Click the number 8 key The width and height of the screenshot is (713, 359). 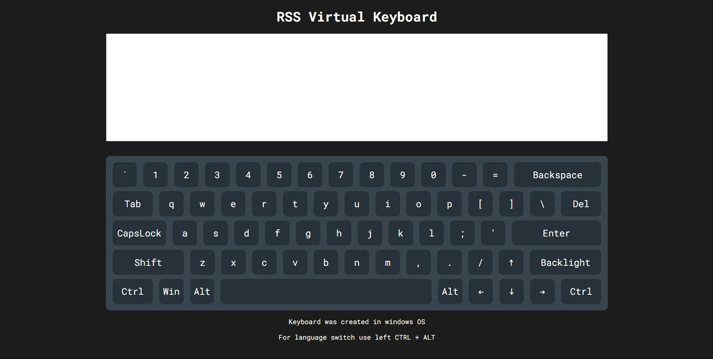click(372, 175)
